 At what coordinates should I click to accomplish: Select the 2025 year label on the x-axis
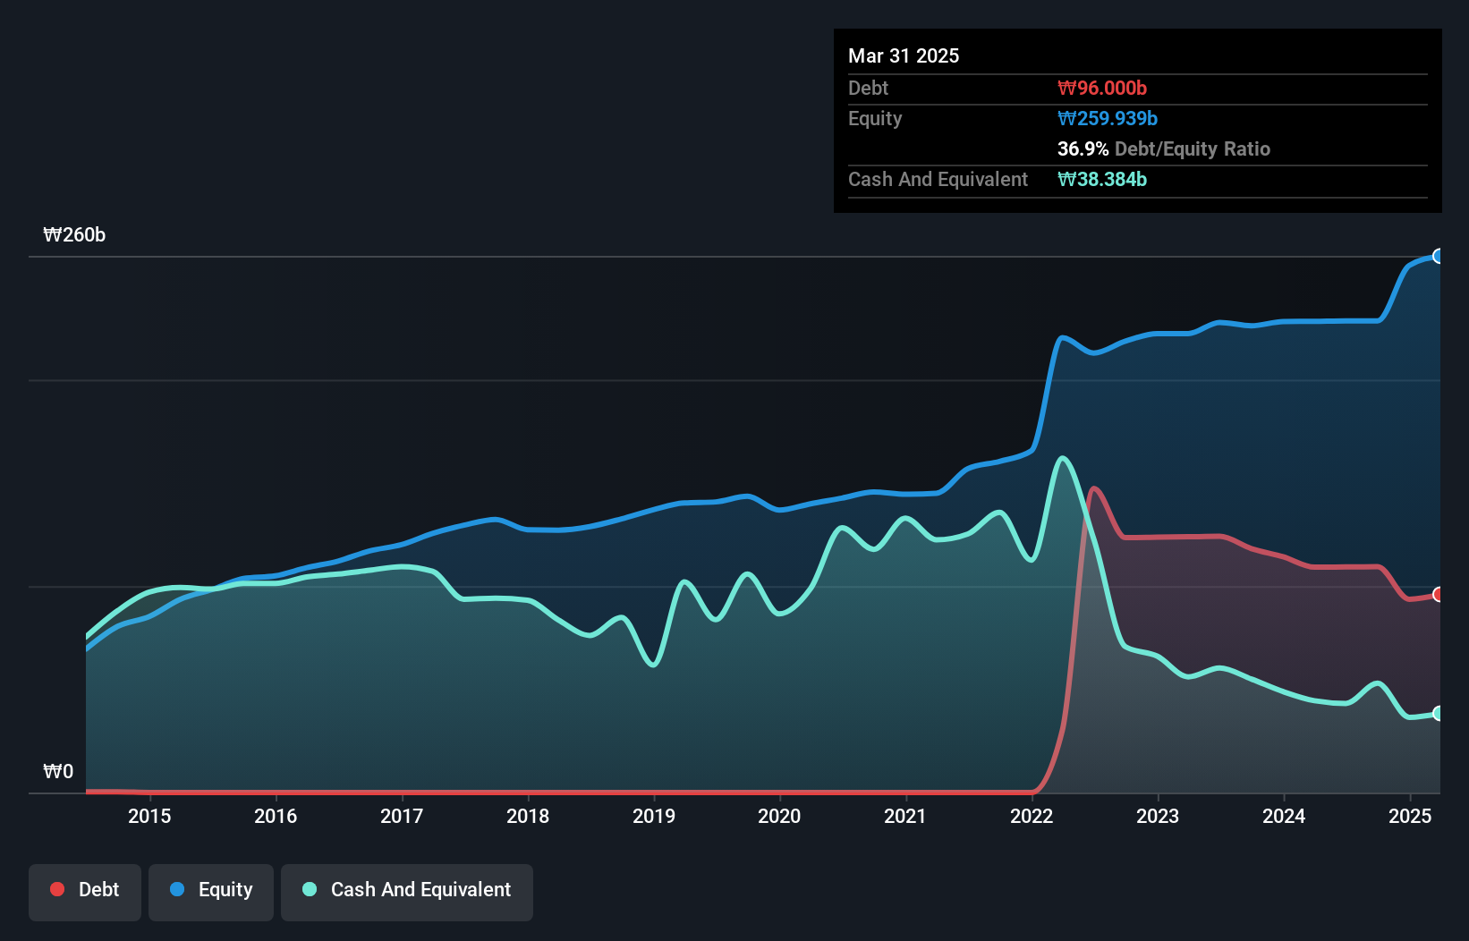1411,816
